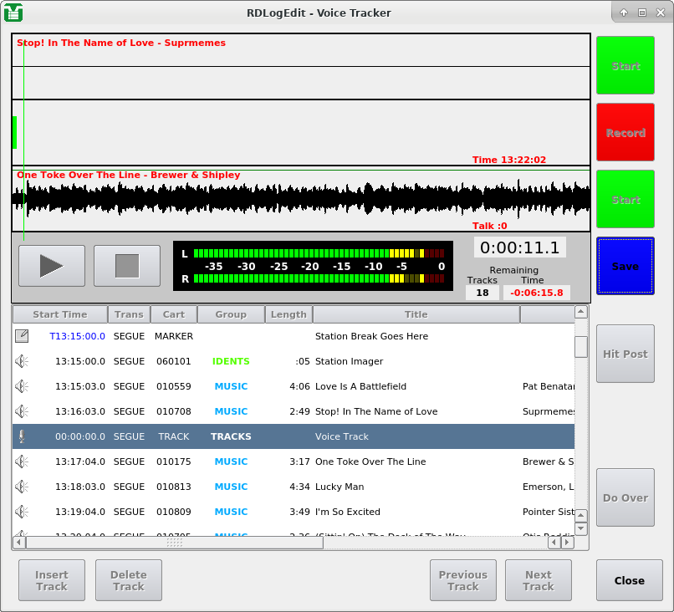Image resolution: width=674 pixels, height=612 pixels.
Task: Click the microphone icon on Voice Track row
Action: (x=22, y=436)
